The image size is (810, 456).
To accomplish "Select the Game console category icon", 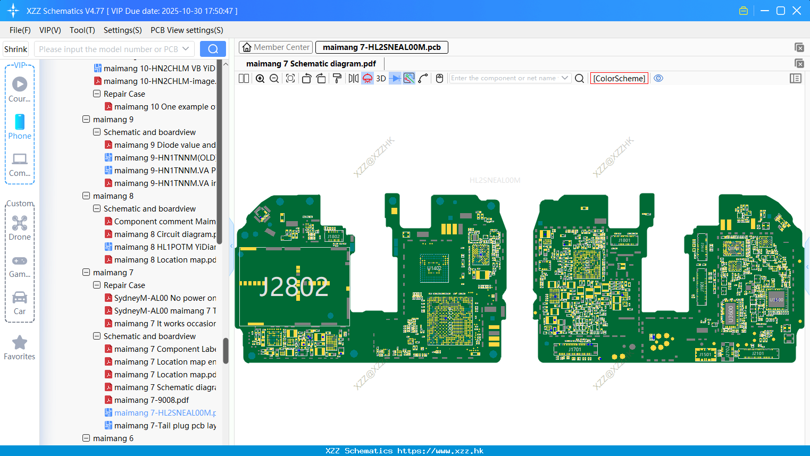I will coord(20,266).
